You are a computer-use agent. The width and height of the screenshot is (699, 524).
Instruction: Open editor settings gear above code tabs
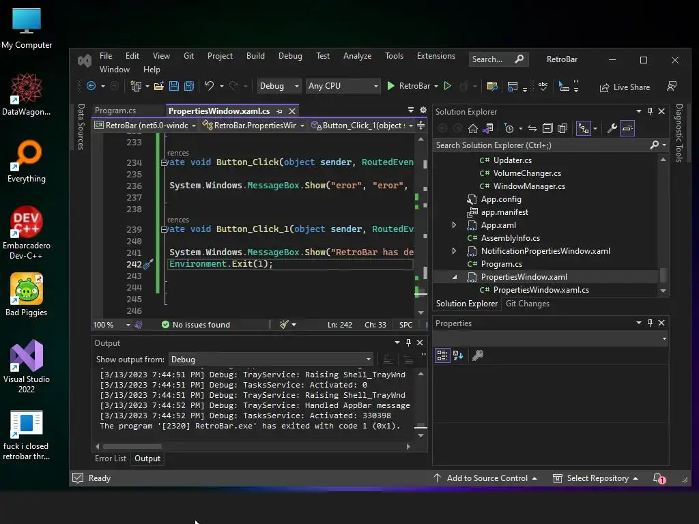coord(423,110)
